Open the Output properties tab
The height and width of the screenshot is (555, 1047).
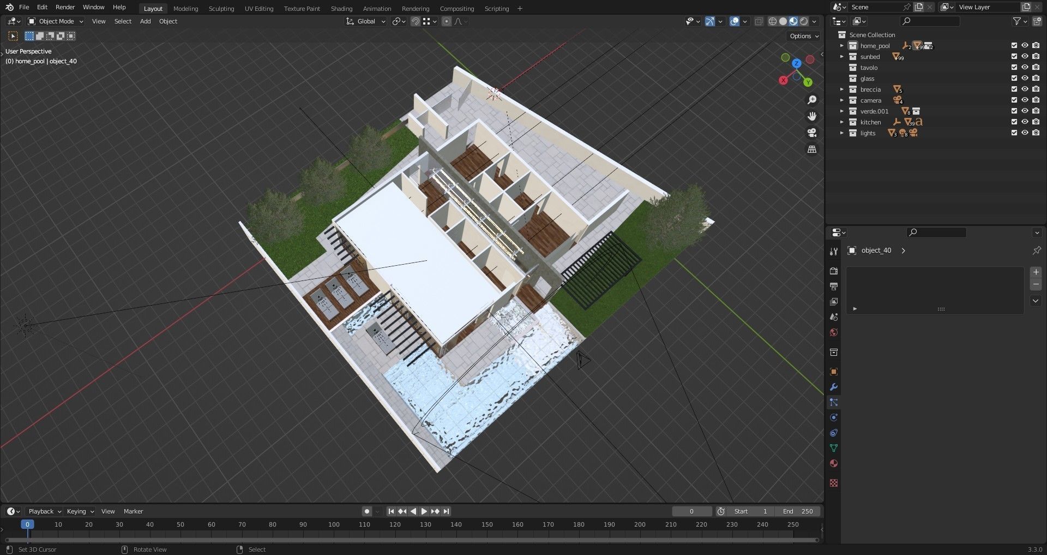click(833, 287)
